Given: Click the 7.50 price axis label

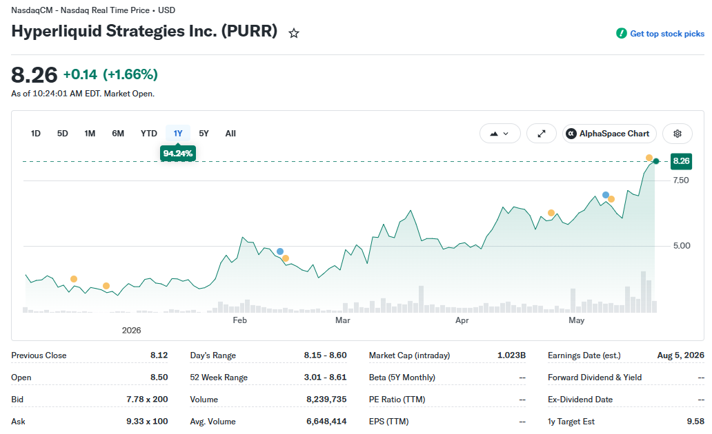Looking at the screenshot, I should click(x=681, y=180).
